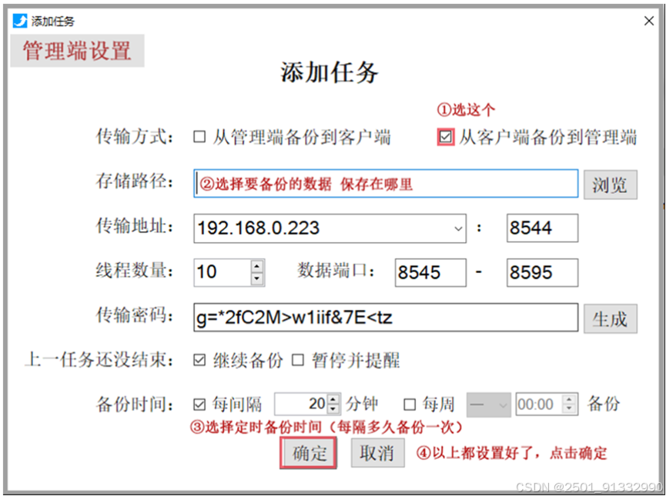Toggle the 每间隔 interval checkbox
666x499 pixels.
pyautogui.click(x=199, y=404)
